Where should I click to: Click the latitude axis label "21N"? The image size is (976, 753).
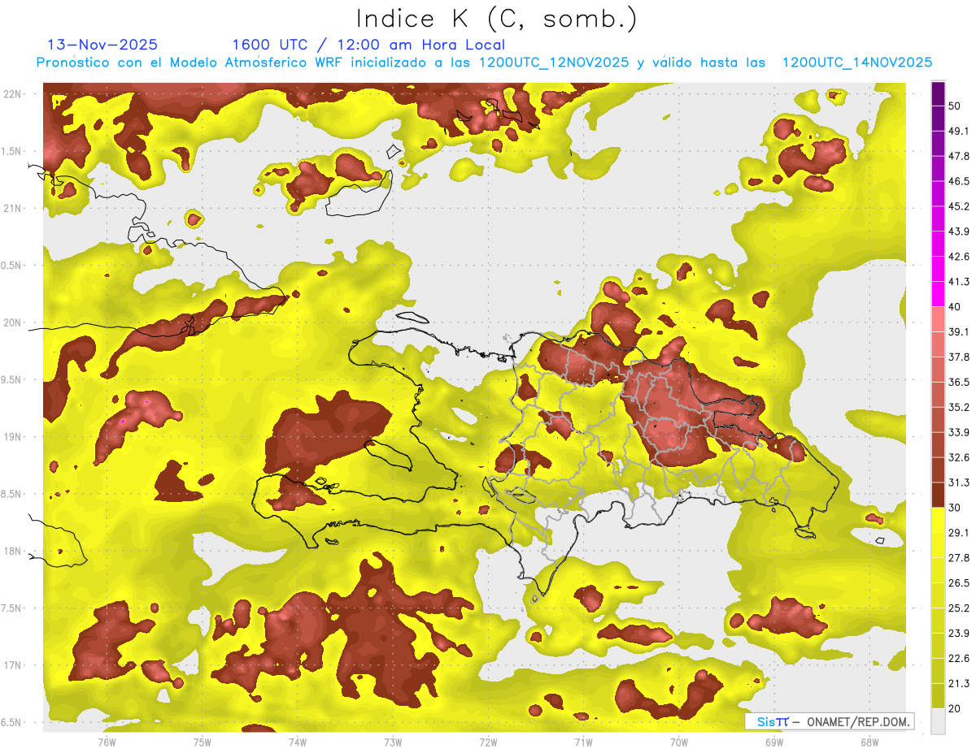coord(13,208)
